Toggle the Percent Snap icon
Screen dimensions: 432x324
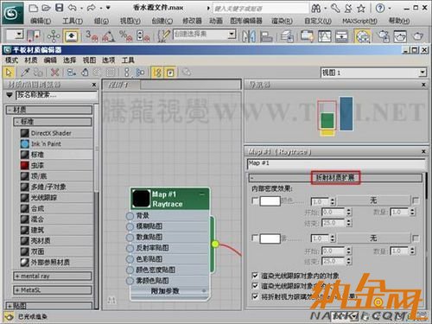point(125,36)
